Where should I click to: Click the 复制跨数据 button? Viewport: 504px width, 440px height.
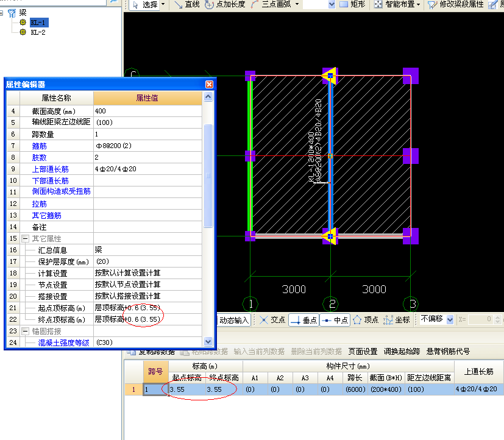(x=151, y=352)
